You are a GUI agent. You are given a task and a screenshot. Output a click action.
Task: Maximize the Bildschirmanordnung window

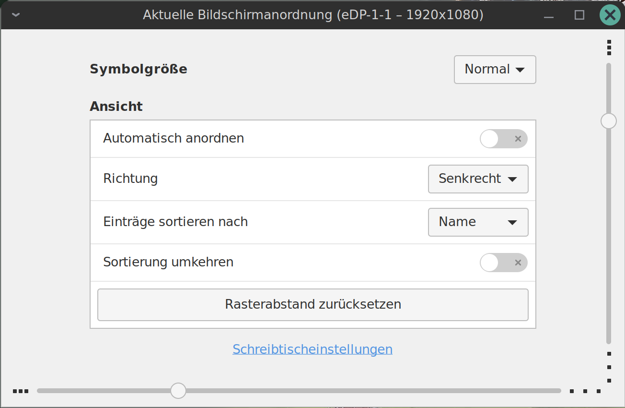coord(579,15)
